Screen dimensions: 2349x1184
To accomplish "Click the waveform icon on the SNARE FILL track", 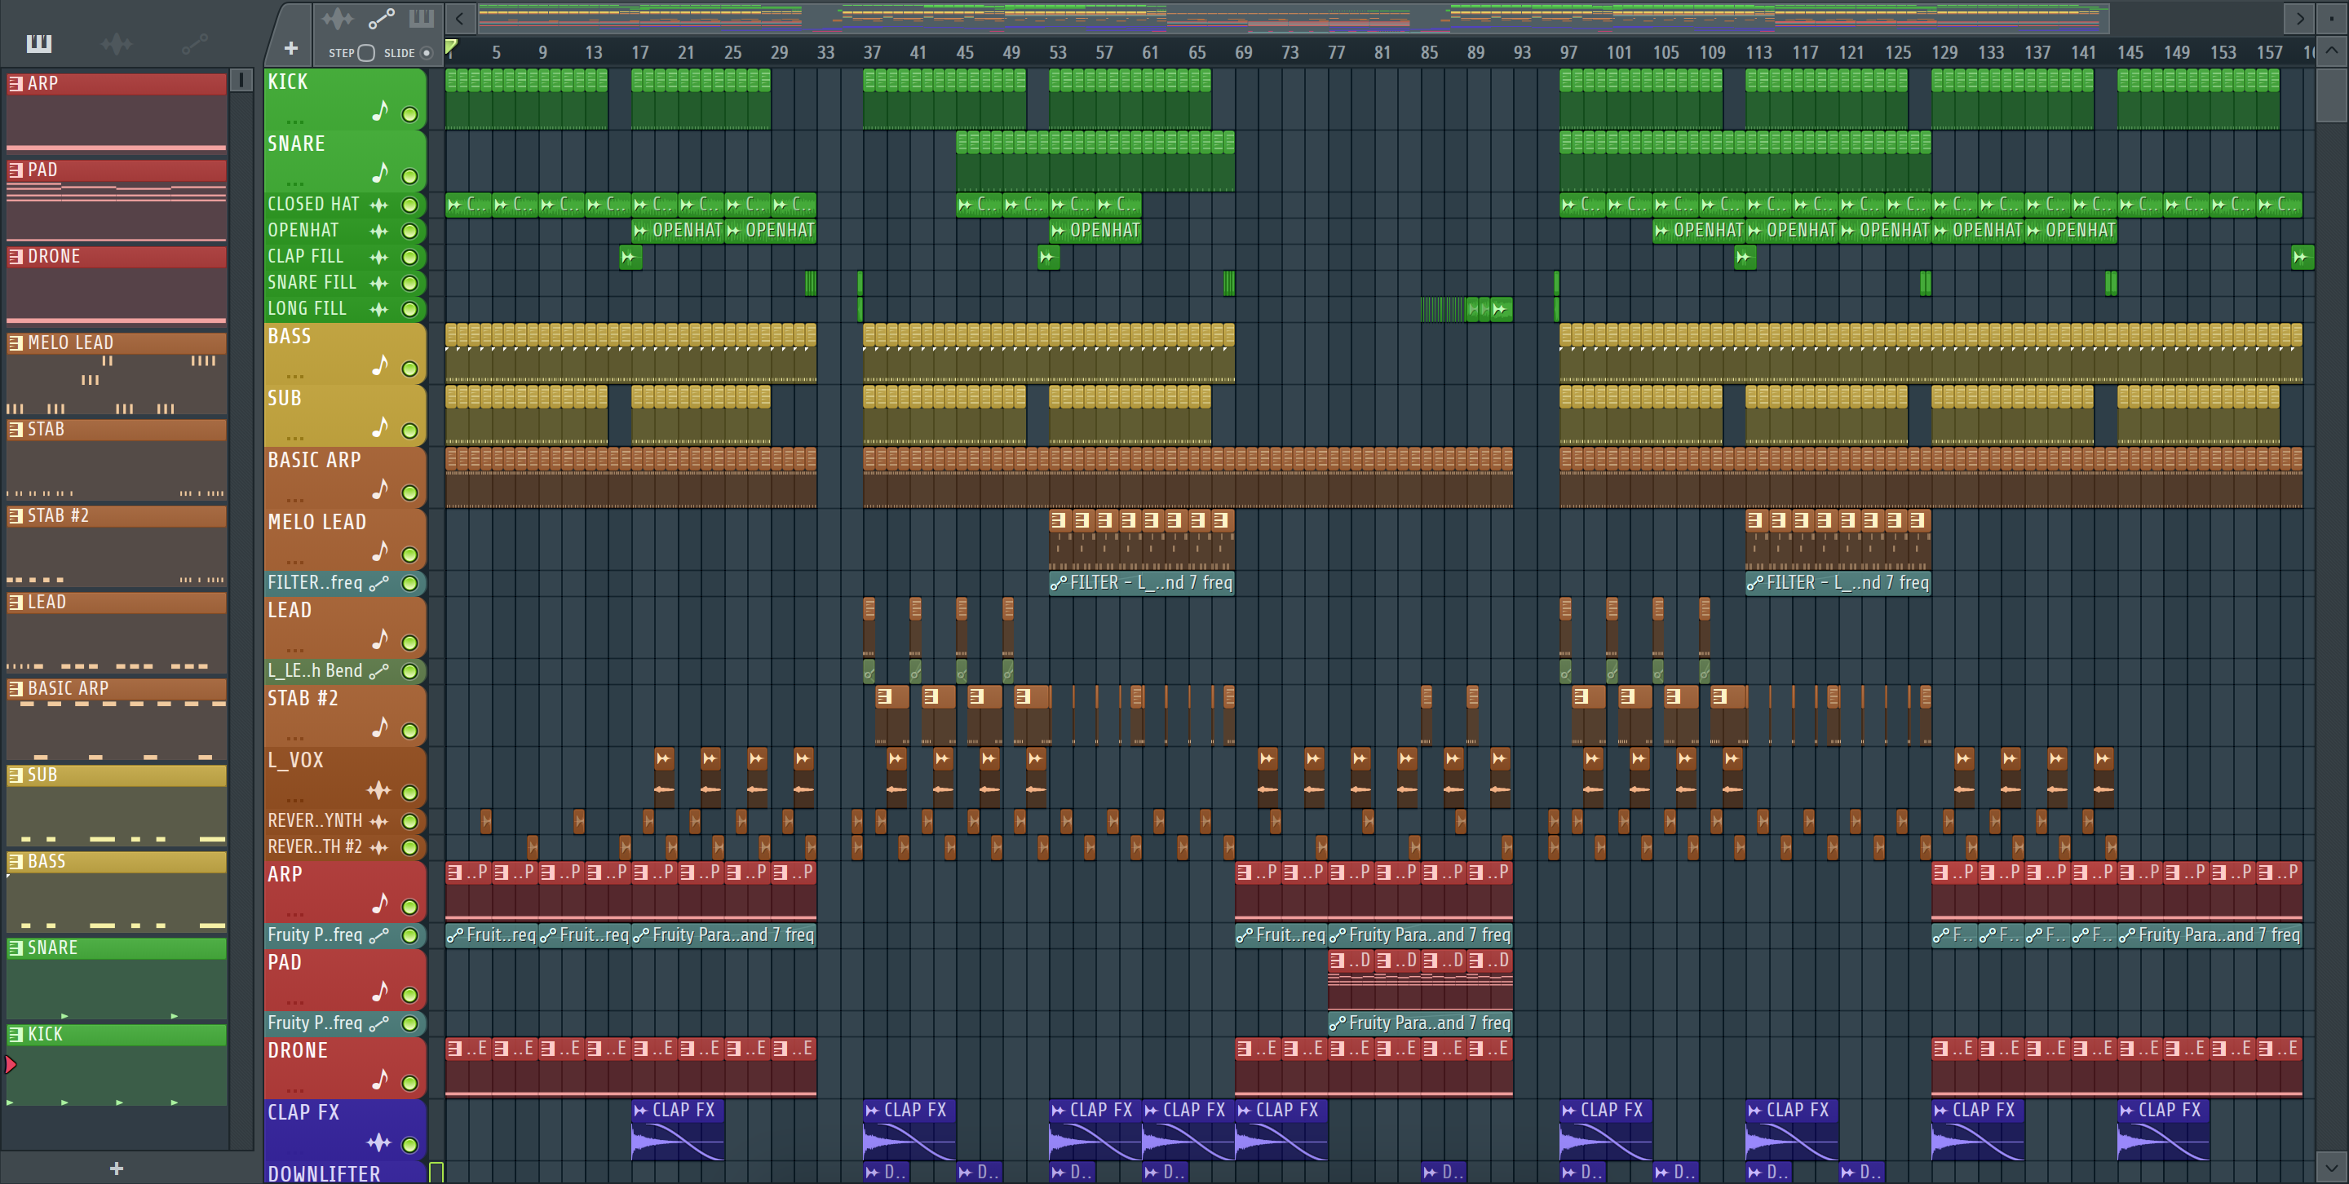I will tap(378, 284).
